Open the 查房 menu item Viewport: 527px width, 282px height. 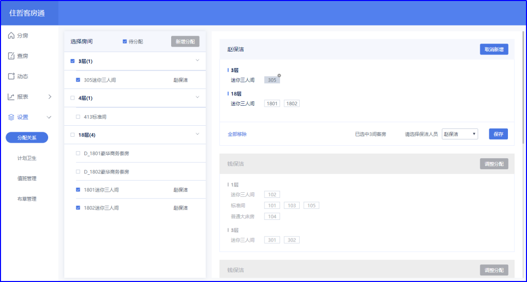pos(23,56)
